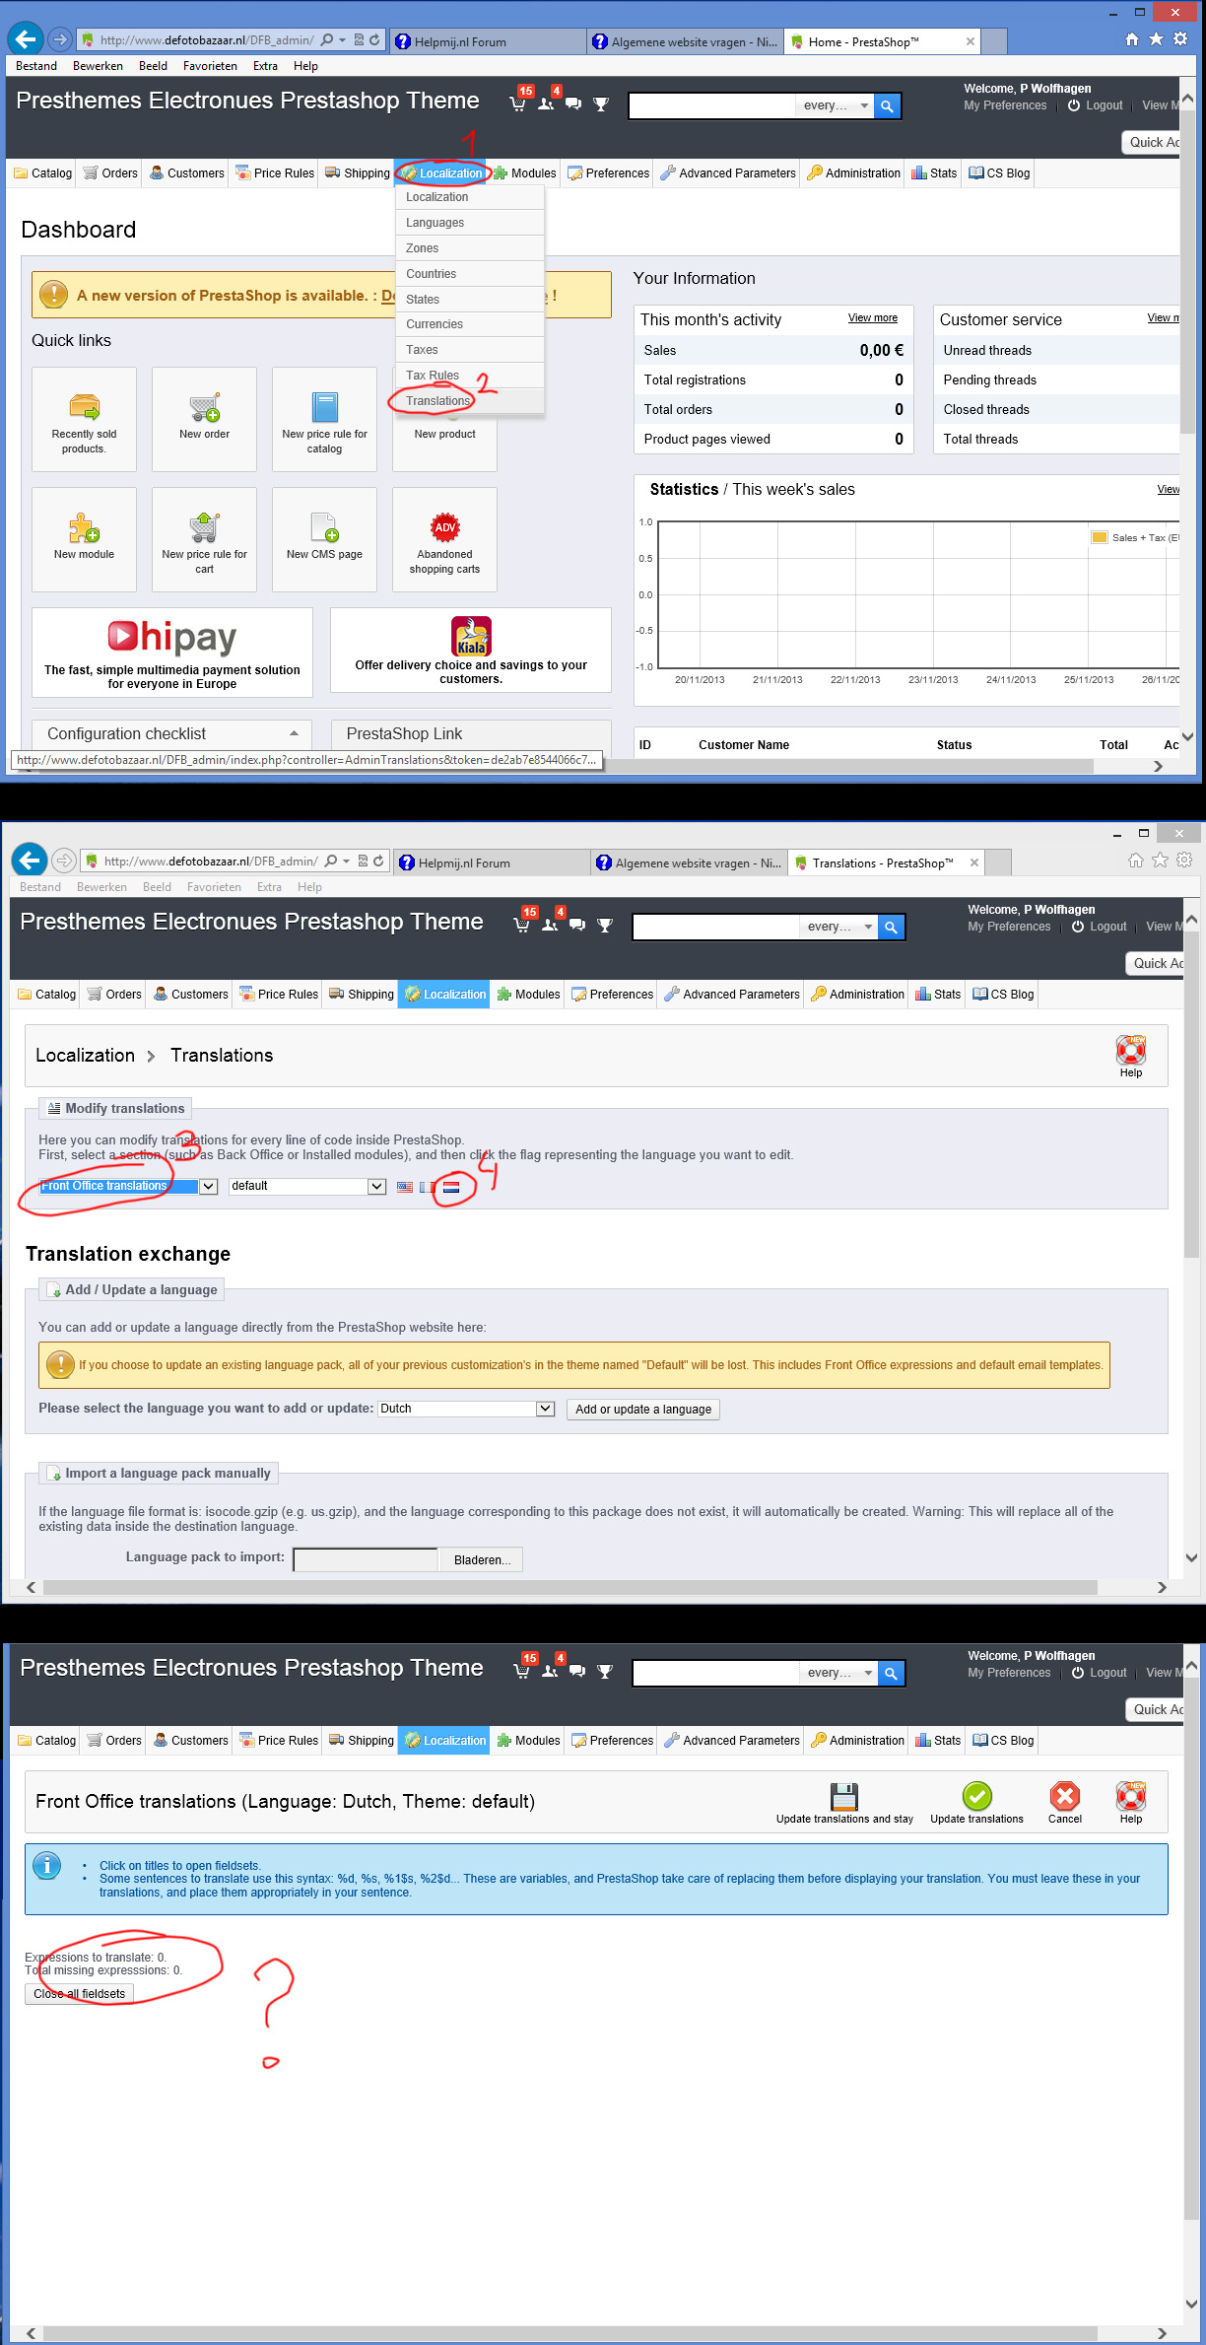Click Add or update a language button
The width and height of the screenshot is (1206, 2345).
coord(643,1410)
